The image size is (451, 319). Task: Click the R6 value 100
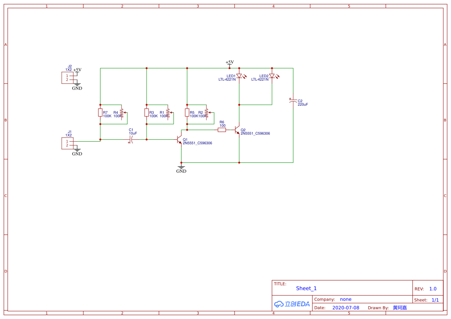pos(222,126)
